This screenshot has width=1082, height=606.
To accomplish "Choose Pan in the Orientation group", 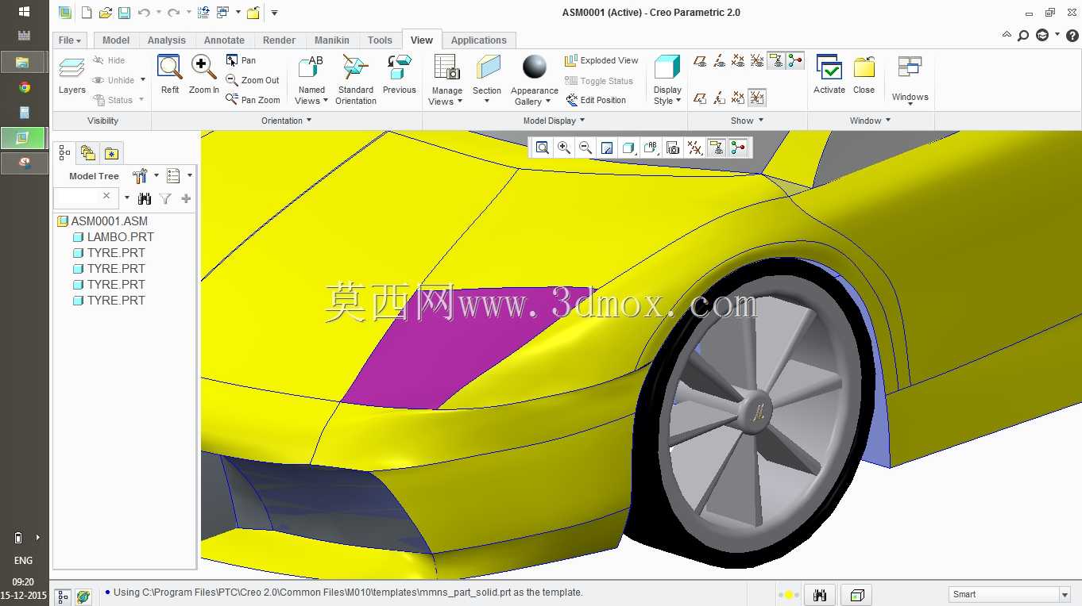I will [241, 60].
